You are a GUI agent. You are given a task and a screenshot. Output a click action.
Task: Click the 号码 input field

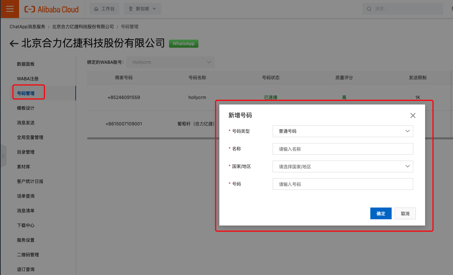pyautogui.click(x=343, y=184)
